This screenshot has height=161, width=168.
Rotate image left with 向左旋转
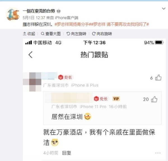pos(76,34)
